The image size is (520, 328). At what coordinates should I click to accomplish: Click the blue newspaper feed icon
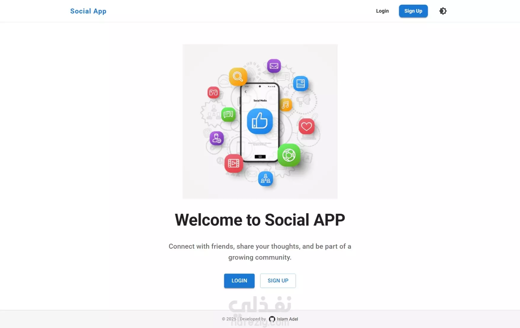(300, 83)
